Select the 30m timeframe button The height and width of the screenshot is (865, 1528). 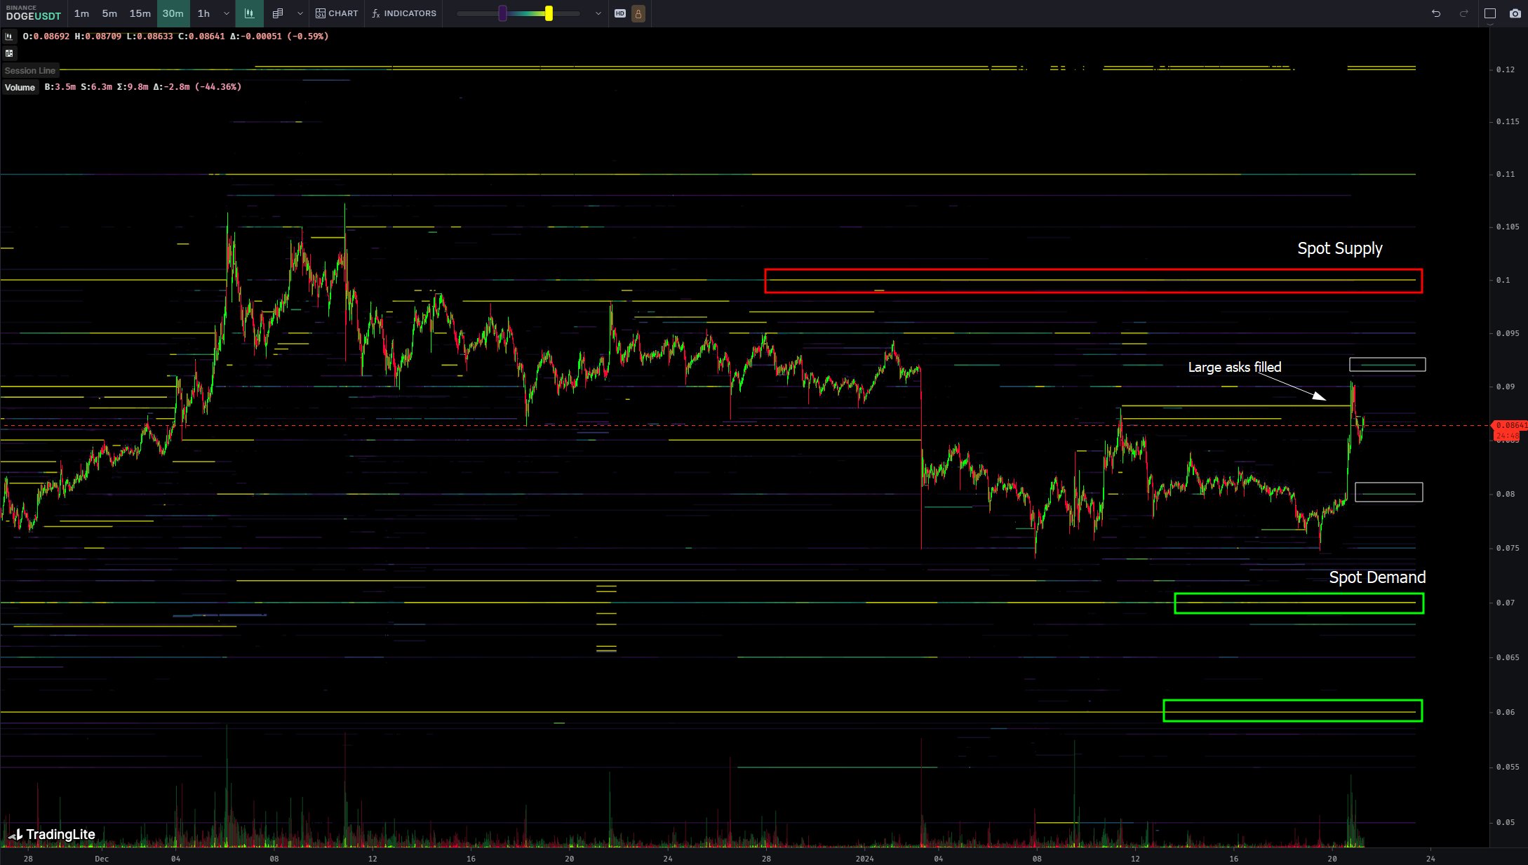pyautogui.click(x=171, y=13)
